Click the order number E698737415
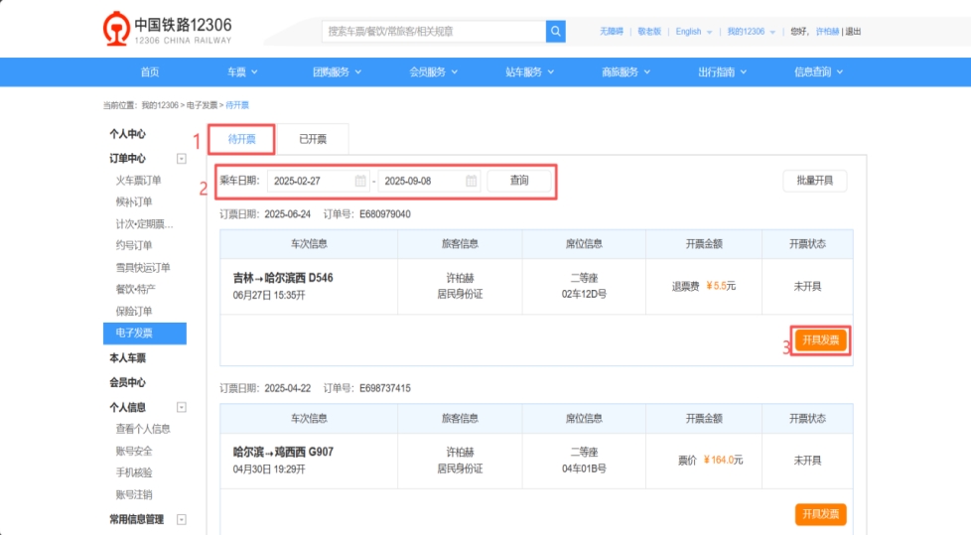The image size is (971, 535). tap(384, 388)
